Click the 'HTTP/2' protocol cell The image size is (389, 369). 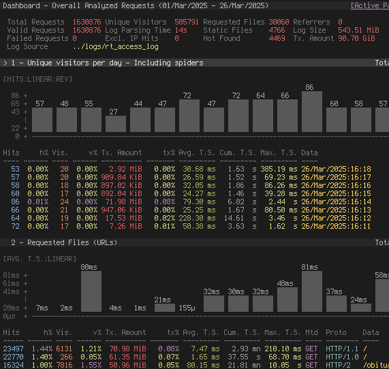click(338, 366)
